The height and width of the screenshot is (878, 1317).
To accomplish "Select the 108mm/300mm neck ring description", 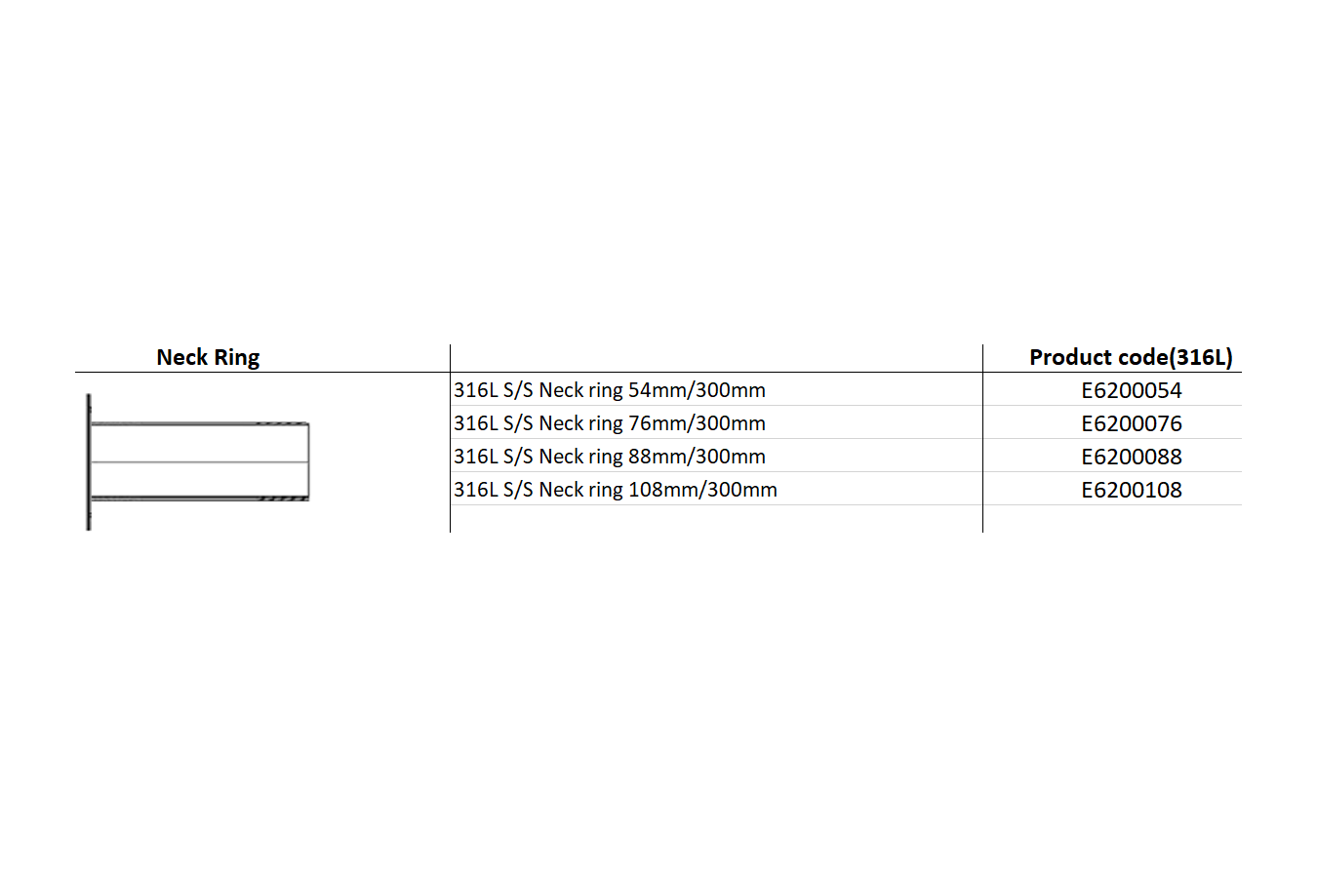I will (x=616, y=490).
